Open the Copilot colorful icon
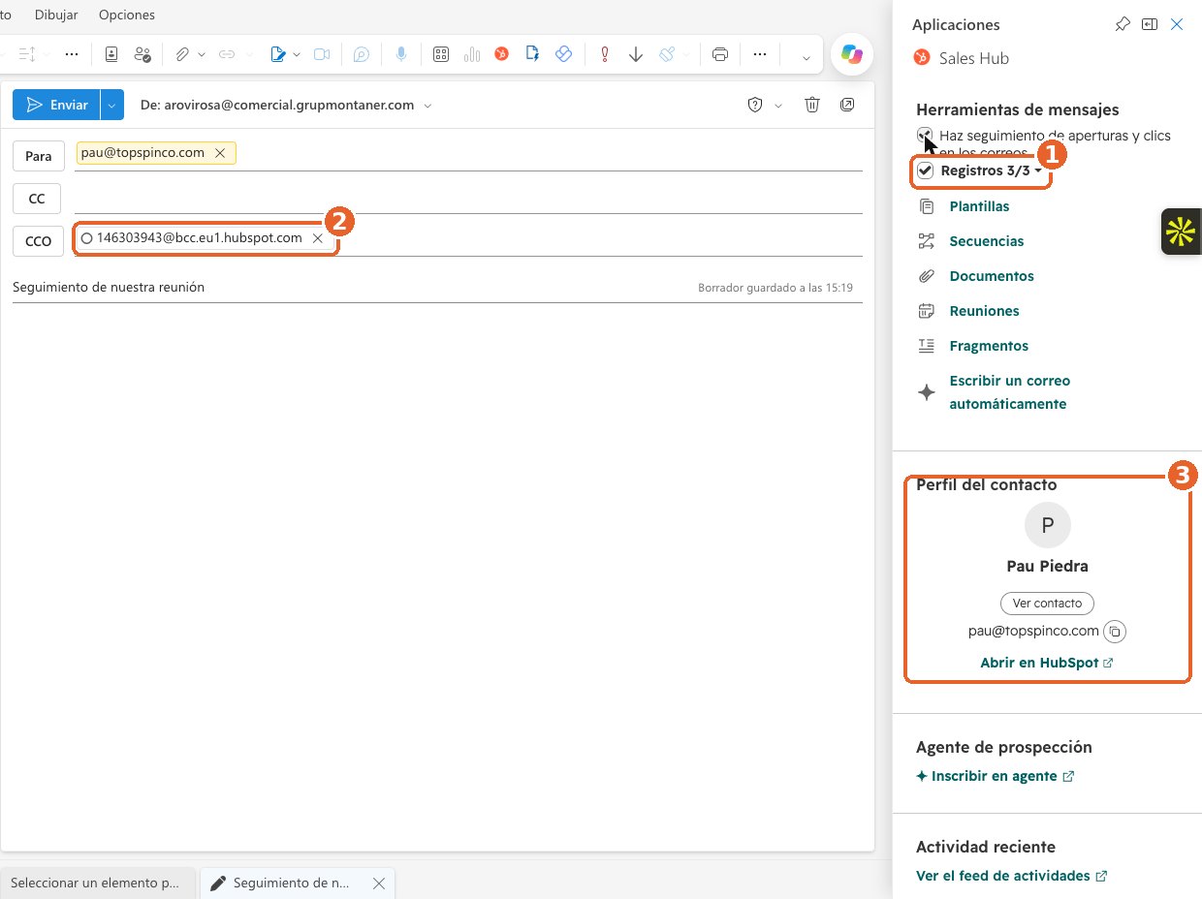This screenshot has height=899, width=1202. [852, 55]
